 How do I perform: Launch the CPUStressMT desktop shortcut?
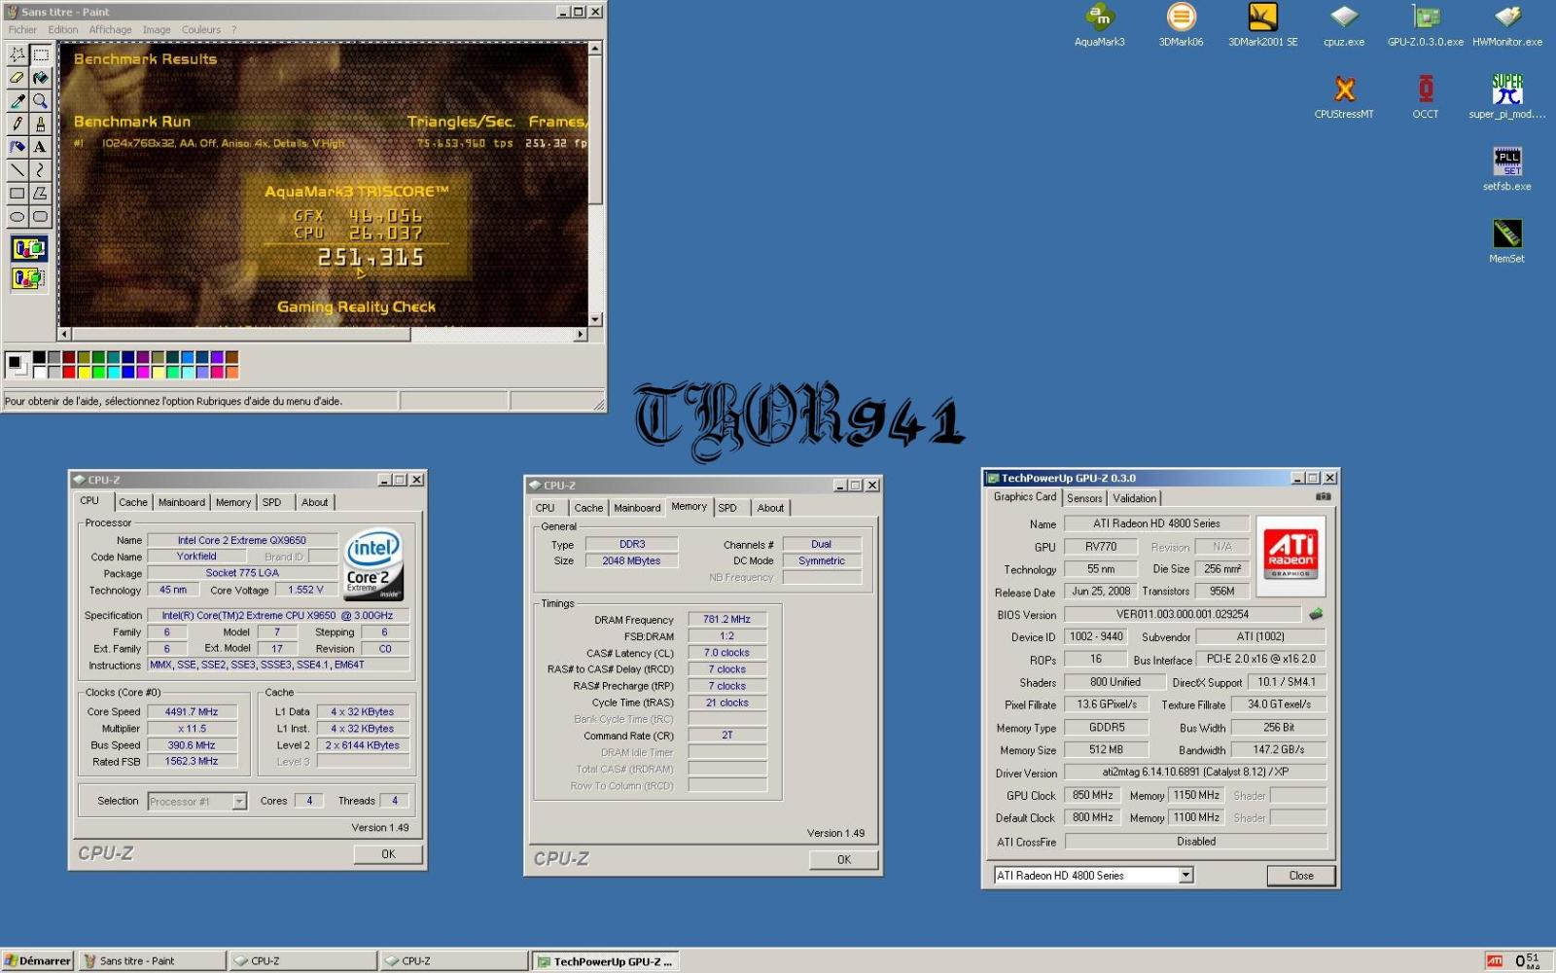(1344, 97)
